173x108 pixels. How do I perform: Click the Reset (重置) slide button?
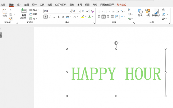(x=33, y=14)
